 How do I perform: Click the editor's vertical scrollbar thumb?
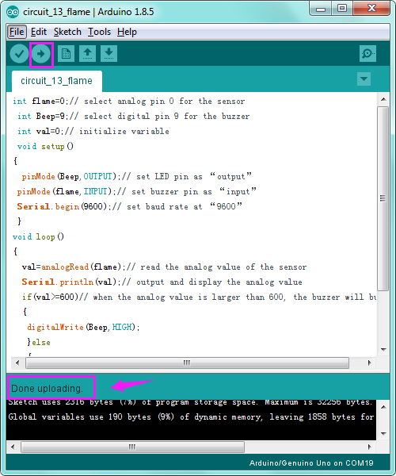pos(383,198)
